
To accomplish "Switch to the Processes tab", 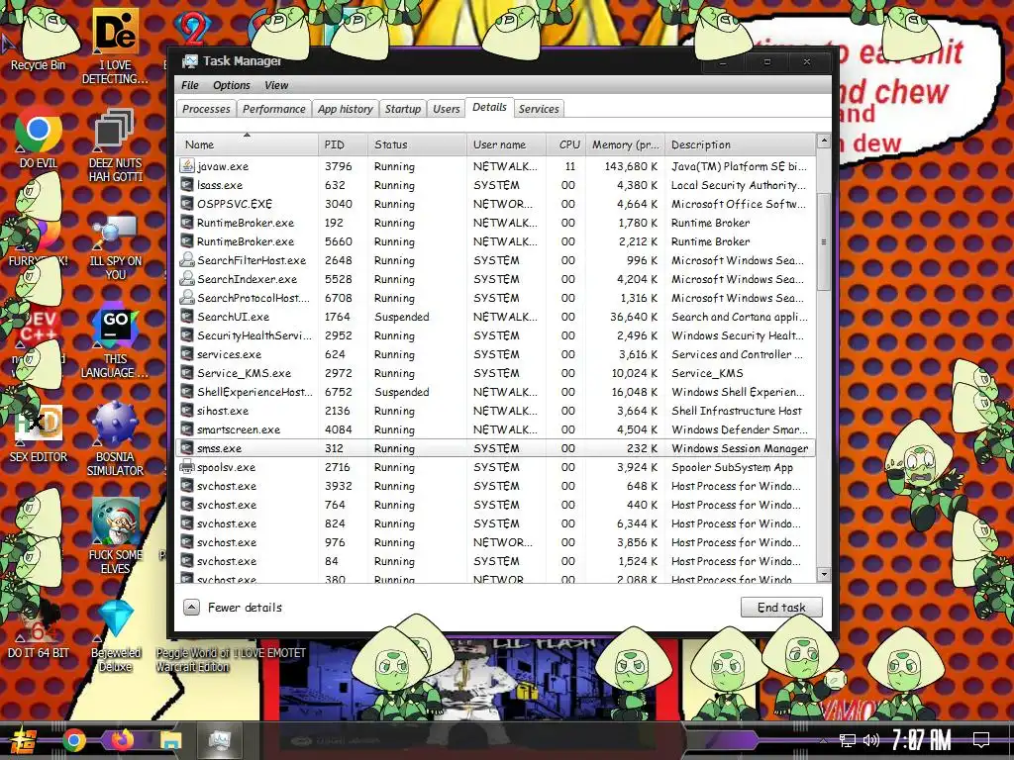I will [x=206, y=109].
